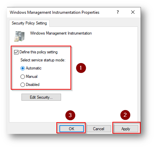Click the question mark help button
The height and width of the screenshot is (148, 155).
click(118, 12)
